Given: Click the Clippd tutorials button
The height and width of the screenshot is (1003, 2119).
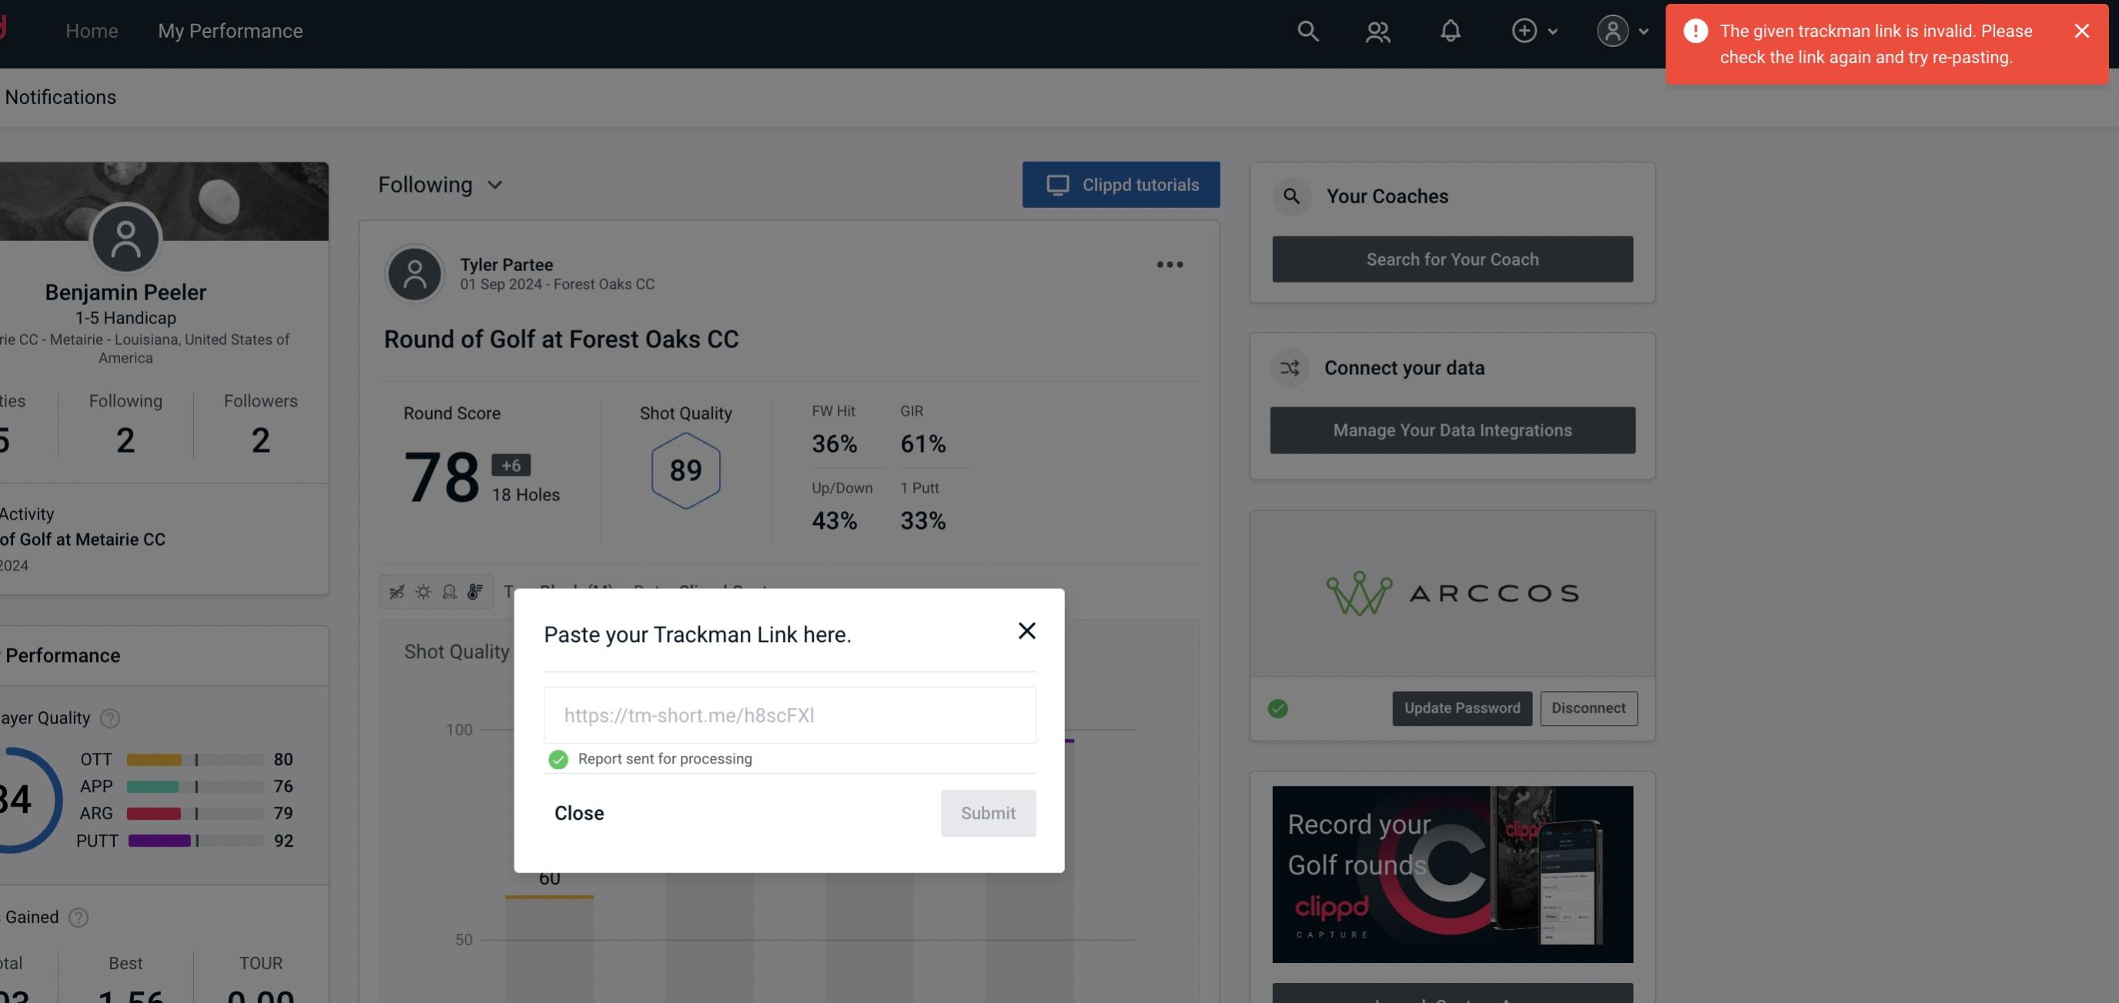Looking at the screenshot, I should (x=1122, y=184).
